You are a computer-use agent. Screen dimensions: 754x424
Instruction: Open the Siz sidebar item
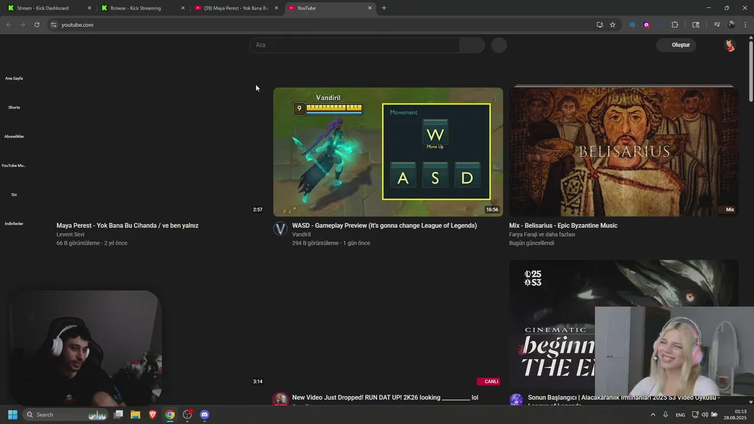[14, 194]
